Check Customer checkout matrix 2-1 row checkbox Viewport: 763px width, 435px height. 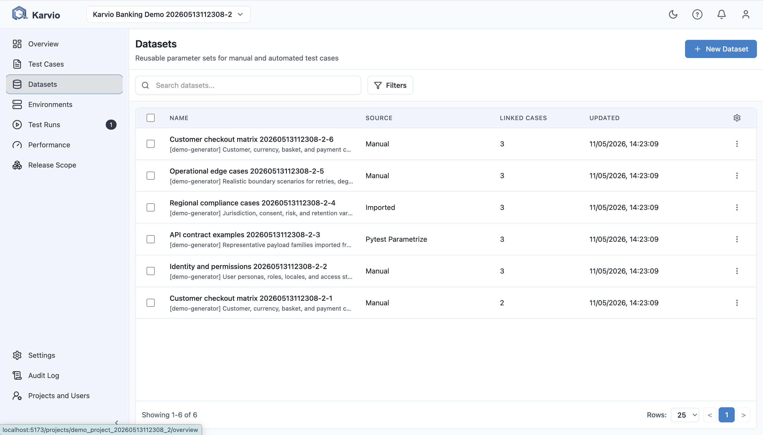151,303
